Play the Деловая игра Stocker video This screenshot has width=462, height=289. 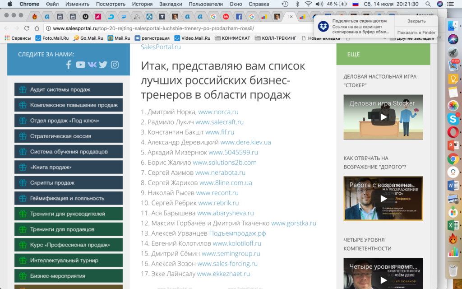[x=383, y=117]
